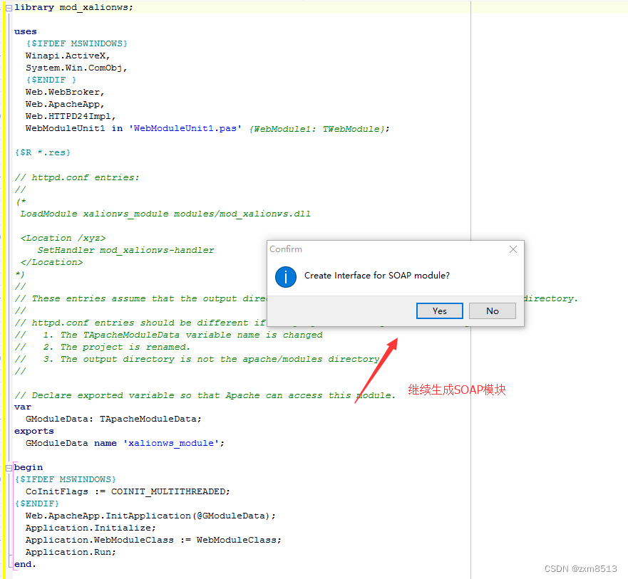The width and height of the screenshot is (628, 579).
Task: Click the 'WebModuleUnit1.pas' string literal
Action: (x=185, y=128)
